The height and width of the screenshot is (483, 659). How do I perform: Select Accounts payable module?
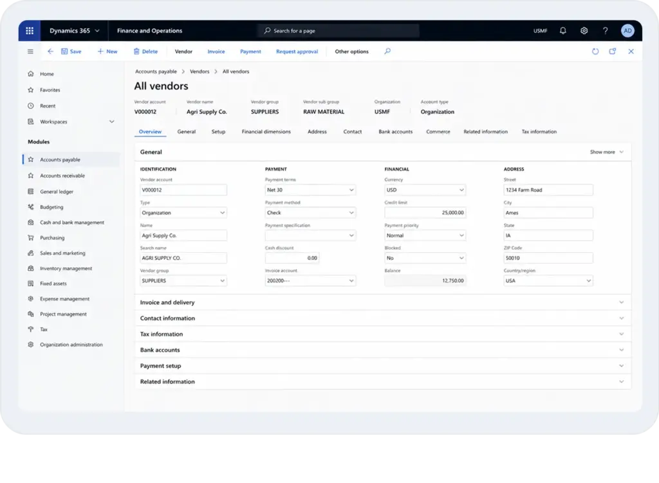tap(71, 159)
